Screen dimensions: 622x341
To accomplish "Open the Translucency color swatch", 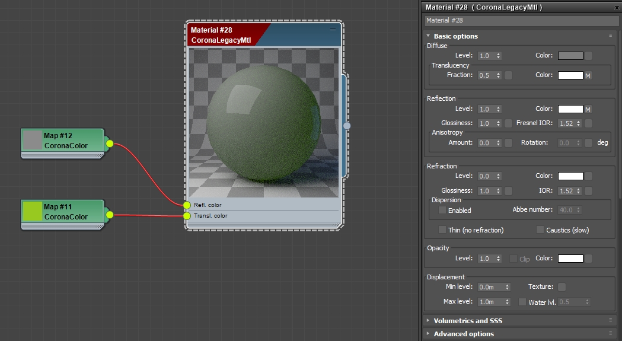I will click(x=570, y=75).
